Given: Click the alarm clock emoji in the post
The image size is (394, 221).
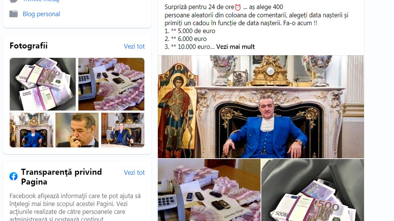Looking at the screenshot, I should coord(238,7).
